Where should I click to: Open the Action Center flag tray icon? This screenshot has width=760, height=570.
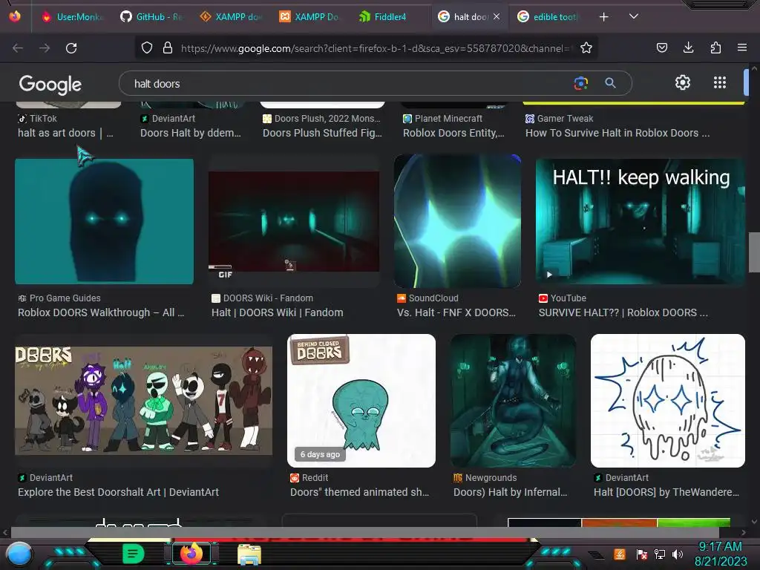(x=641, y=554)
